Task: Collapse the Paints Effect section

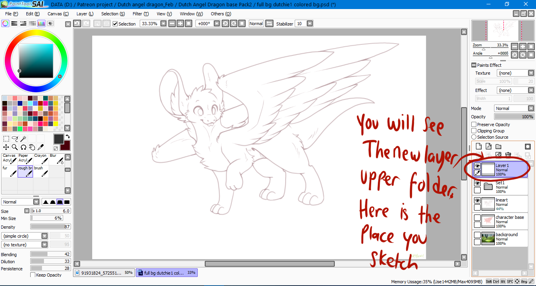Action: (x=474, y=65)
